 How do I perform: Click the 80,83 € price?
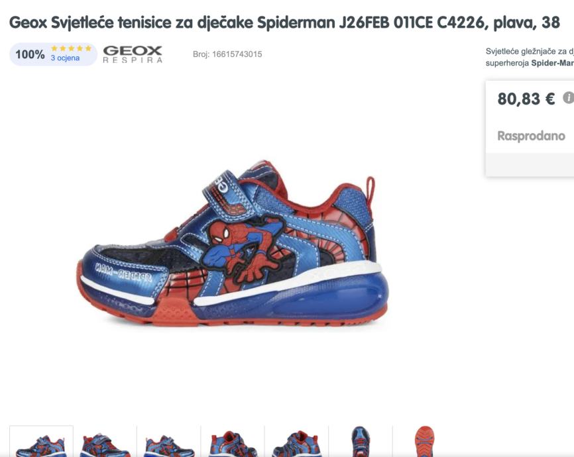pyautogui.click(x=526, y=99)
